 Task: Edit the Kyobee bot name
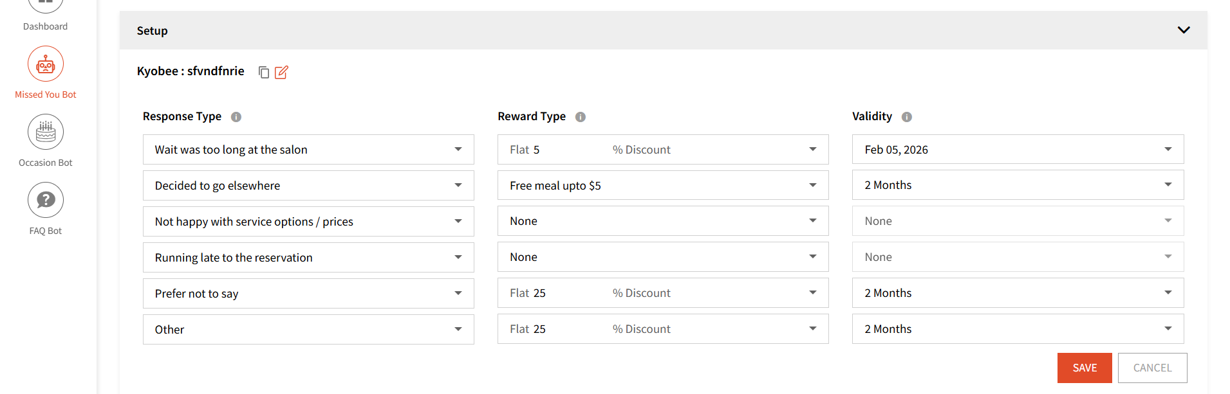(281, 72)
